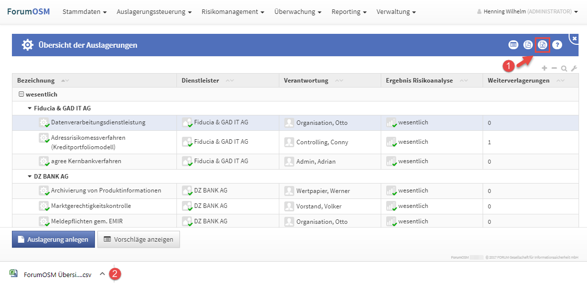Click the 'Auslagerung anlegen' button
Screen dimensions: 587x285
tap(53, 239)
